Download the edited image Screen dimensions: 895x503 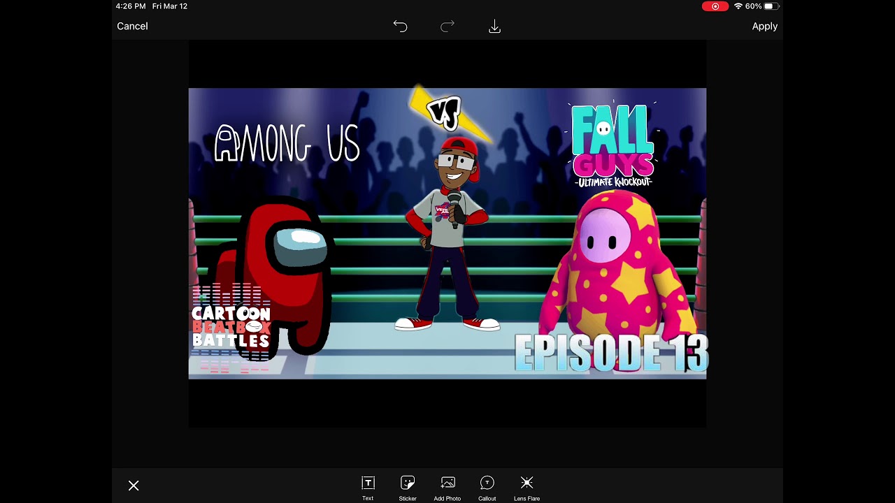click(494, 26)
